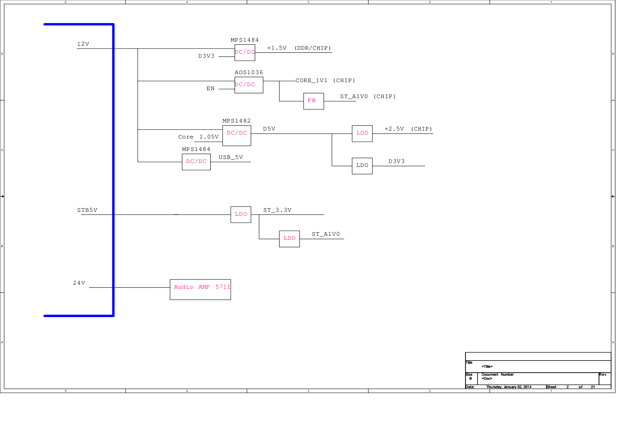Click the ST_3.3V net label
The height and width of the screenshot is (441, 623).
277,210
